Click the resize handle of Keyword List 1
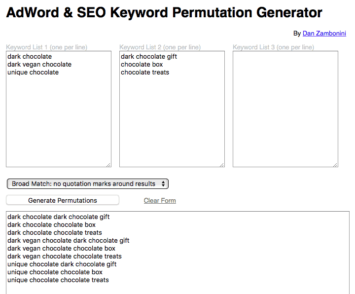The height and width of the screenshot is (294, 355). 108,165
